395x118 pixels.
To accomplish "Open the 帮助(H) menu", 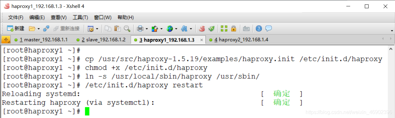I will (x=126, y=17).
